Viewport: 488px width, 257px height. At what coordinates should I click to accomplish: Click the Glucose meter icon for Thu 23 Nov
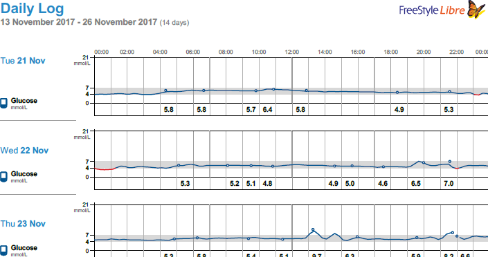[x=3, y=251]
